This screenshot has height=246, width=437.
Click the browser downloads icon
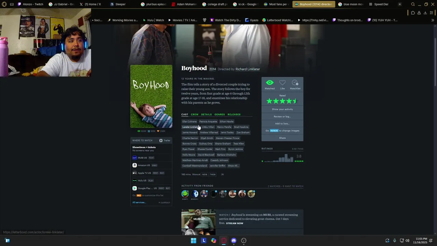(425, 13)
